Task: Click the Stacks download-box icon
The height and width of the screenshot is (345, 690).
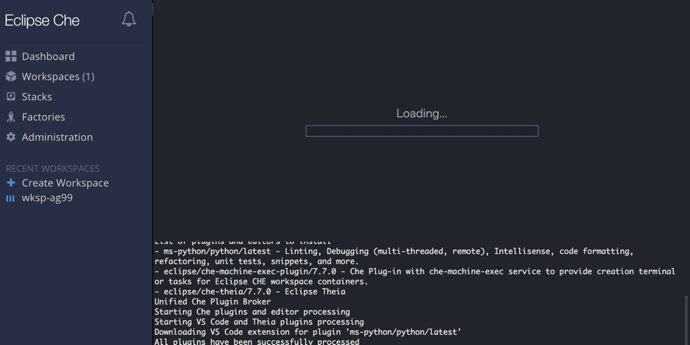Action: [x=11, y=96]
